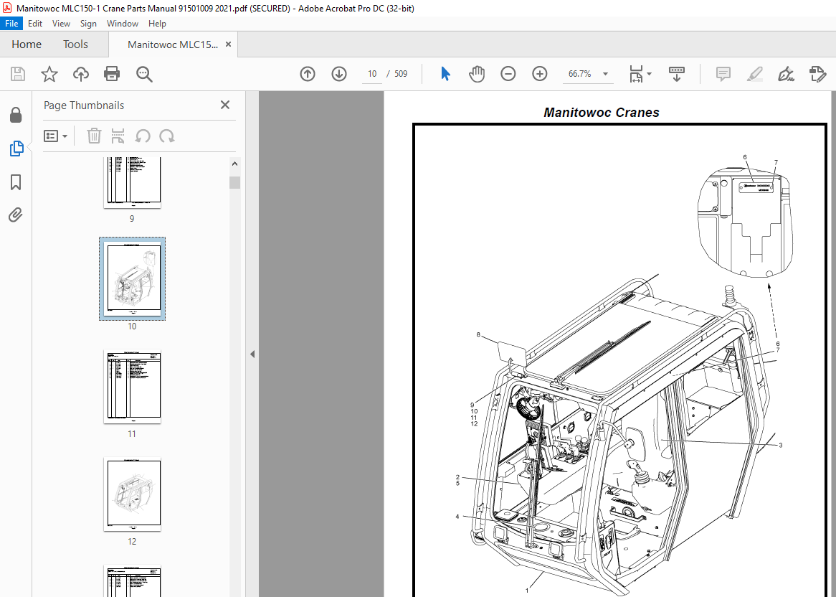836x597 pixels.
Task: Collapse the navigation pane arrow
Action: tap(252, 354)
